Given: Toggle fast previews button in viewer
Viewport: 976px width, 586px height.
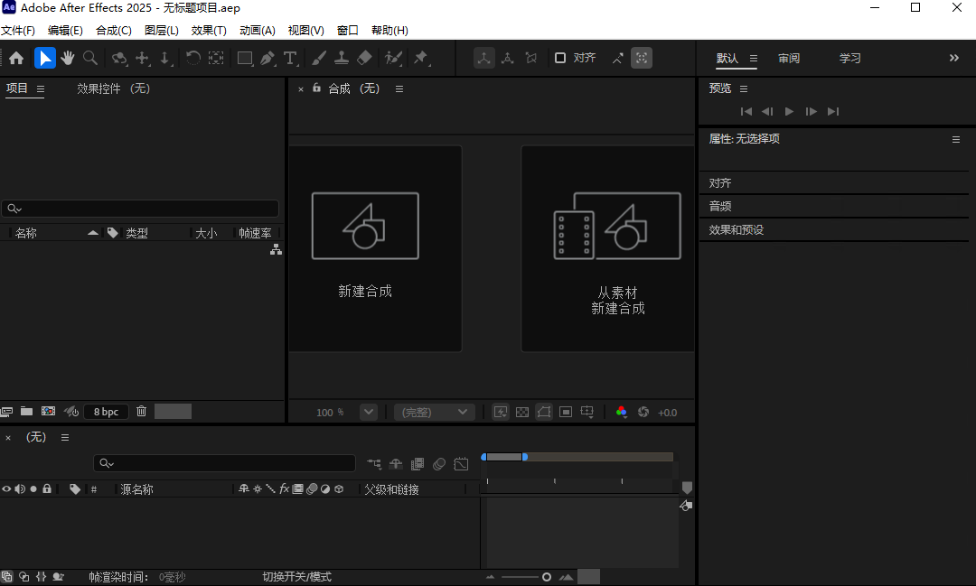Looking at the screenshot, I should coord(501,412).
